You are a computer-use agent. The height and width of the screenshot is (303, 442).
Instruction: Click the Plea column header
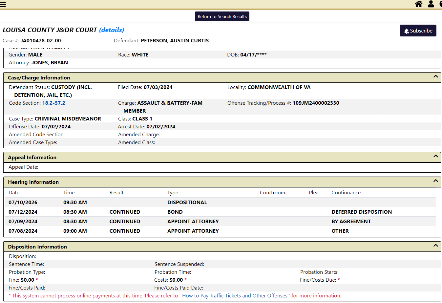[x=314, y=193]
